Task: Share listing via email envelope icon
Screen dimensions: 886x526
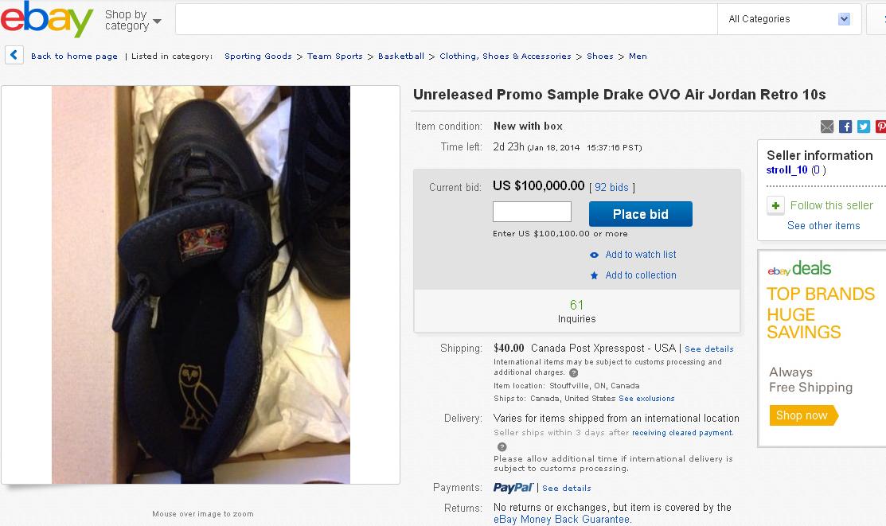Action: 827,127
